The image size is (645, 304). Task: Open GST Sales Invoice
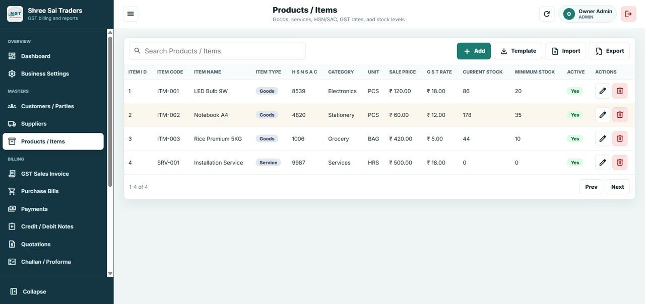[x=53, y=174]
